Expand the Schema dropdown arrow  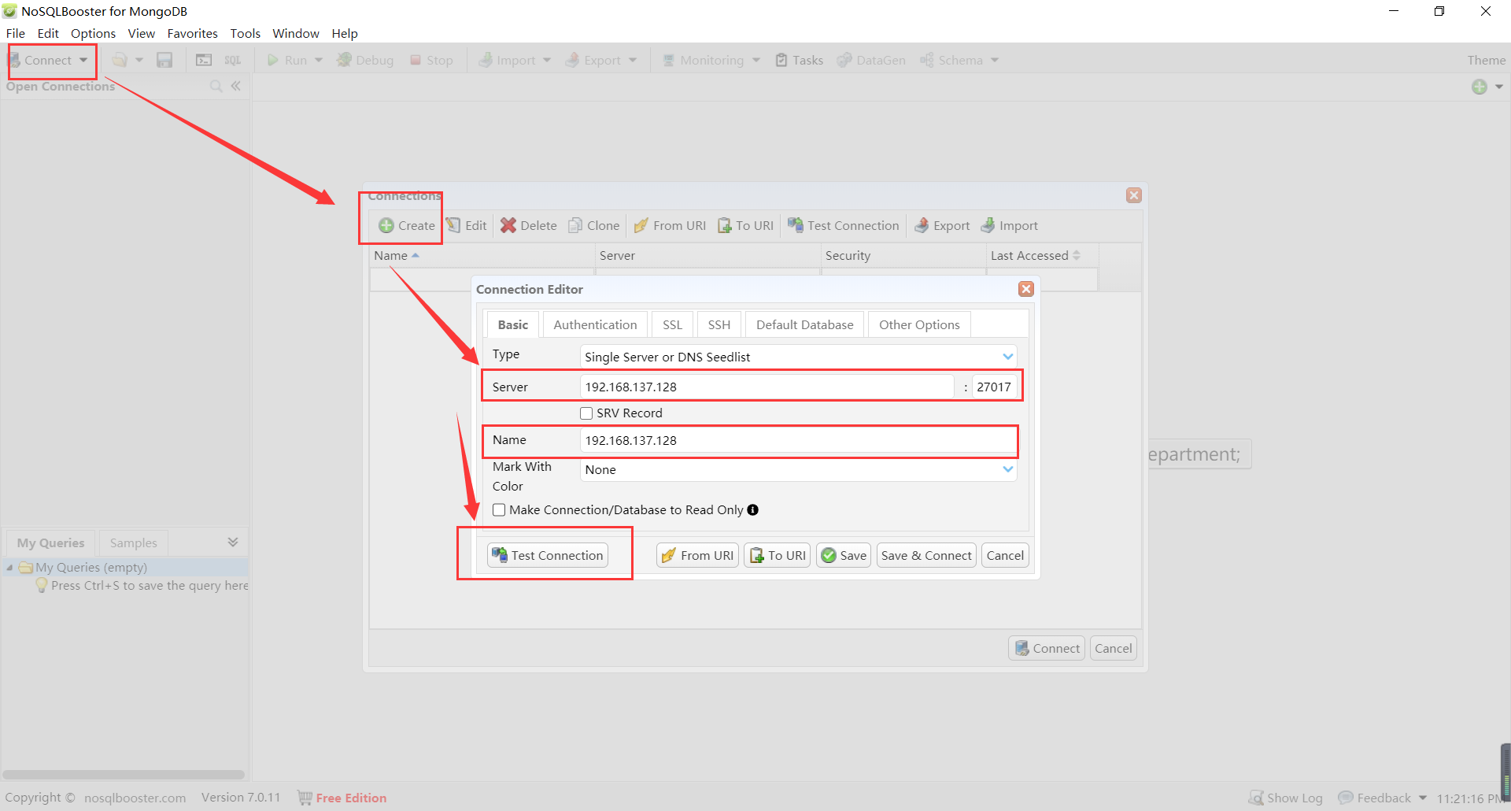point(995,60)
